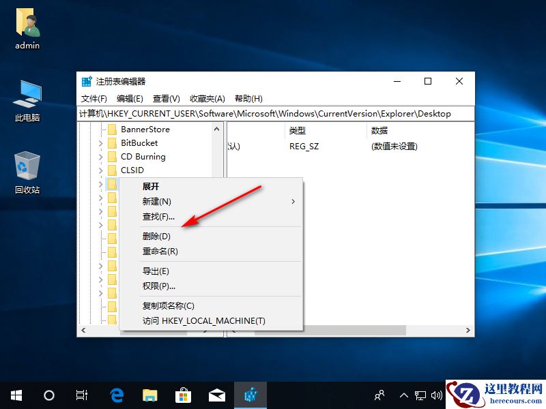Click the Windows Start button
This screenshot has width=546, height=409.
tap(15, 395)
